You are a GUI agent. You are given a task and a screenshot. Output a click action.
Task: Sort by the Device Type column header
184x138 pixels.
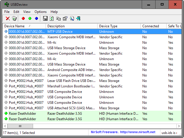pos(119,26)
